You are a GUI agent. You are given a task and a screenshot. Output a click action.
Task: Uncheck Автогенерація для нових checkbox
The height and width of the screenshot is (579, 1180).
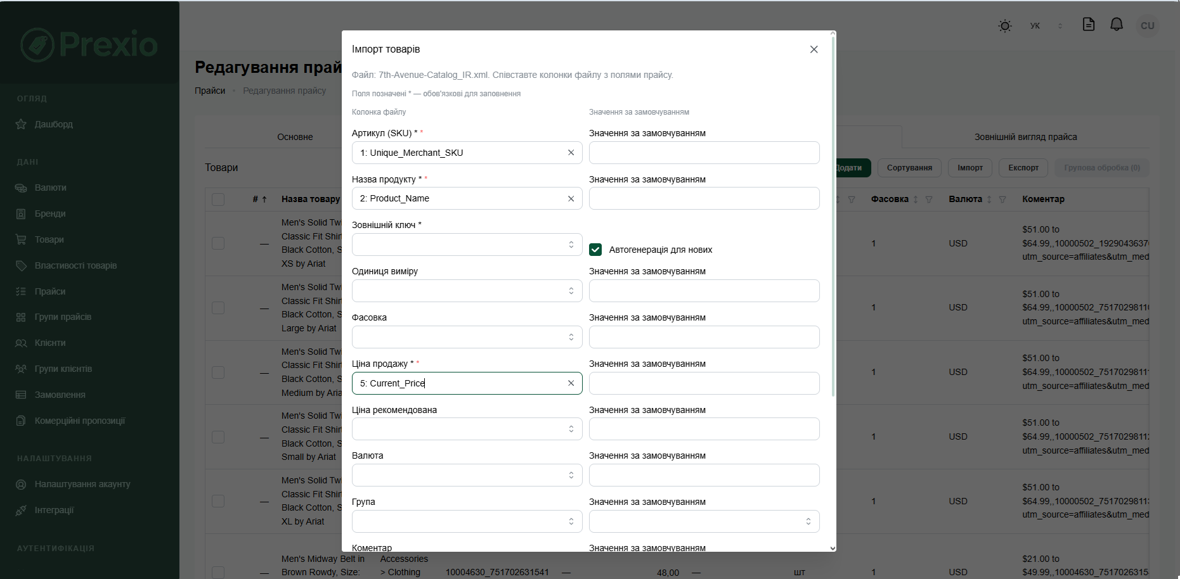pos(595,250)
